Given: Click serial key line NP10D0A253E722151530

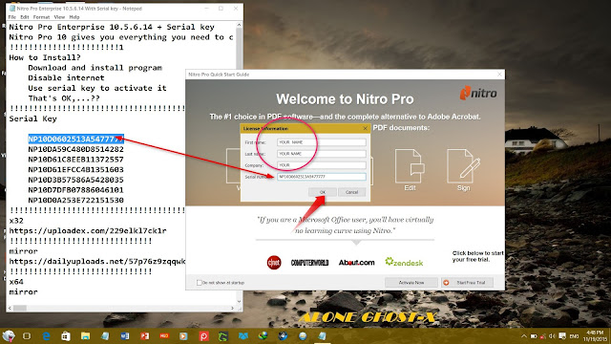Looking at the screenshot, I should tap(76, 200).
